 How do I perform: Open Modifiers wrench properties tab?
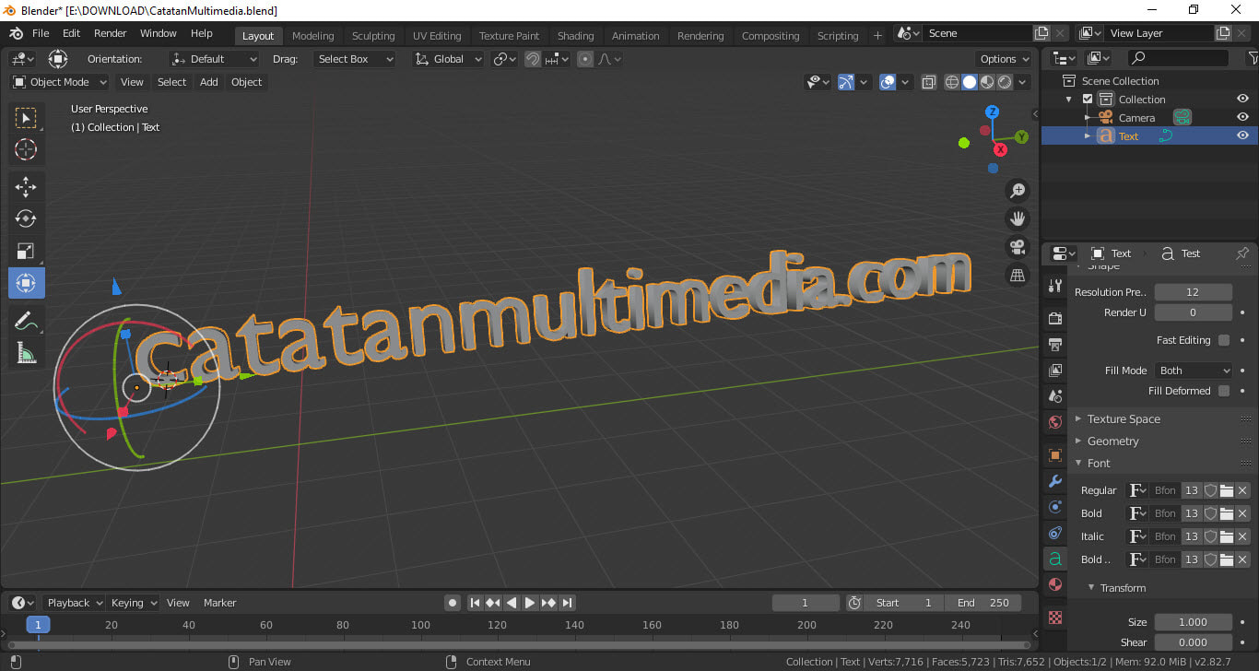point(1055,481)
